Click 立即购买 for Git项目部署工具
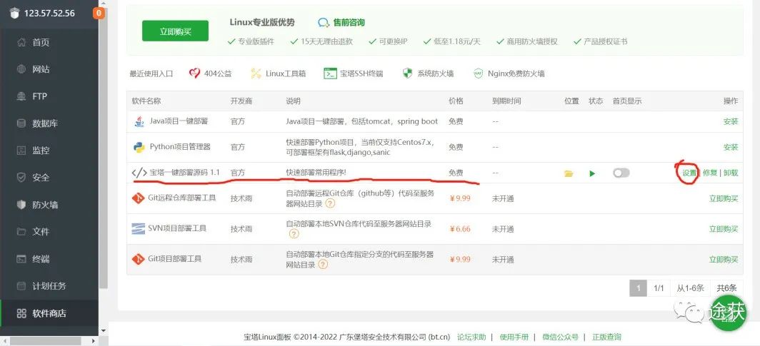 pos(724,260)
